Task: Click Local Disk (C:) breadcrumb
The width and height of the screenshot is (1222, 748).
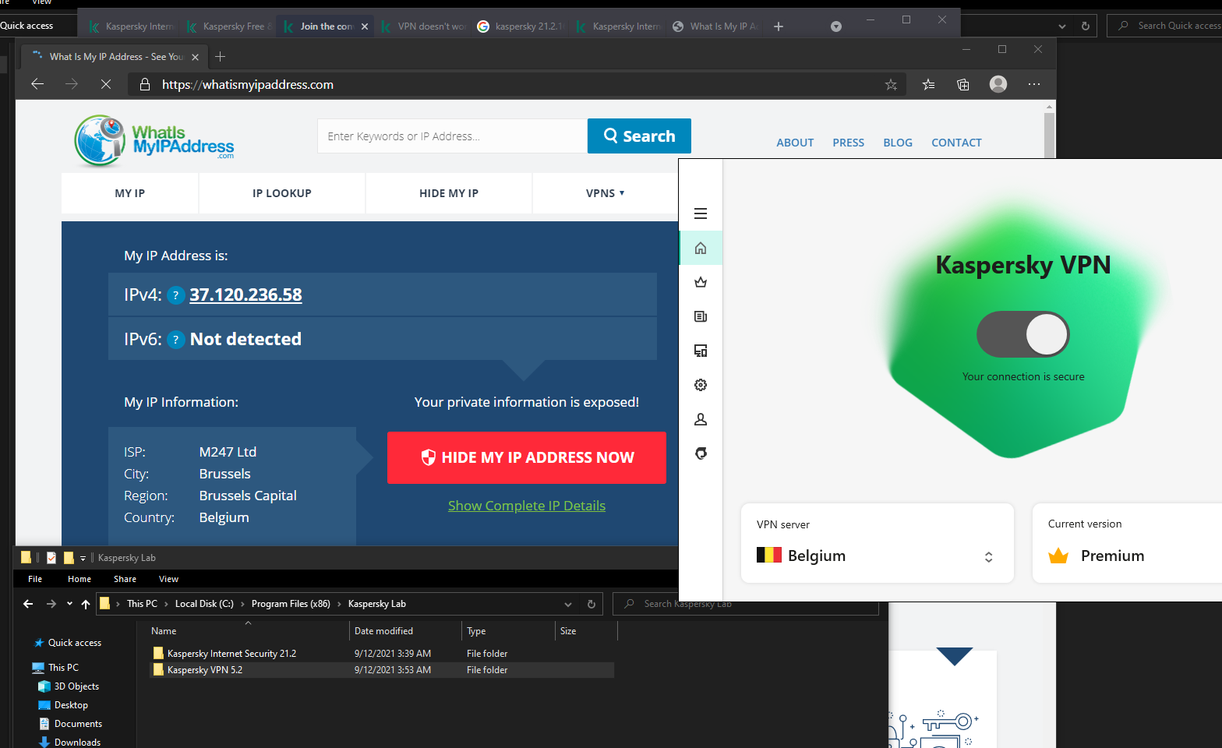Action: [204, 604]
